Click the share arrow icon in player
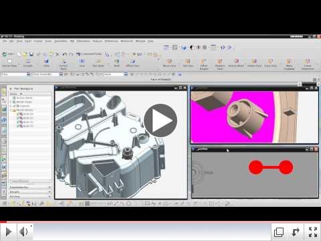The height and width of the screenshot is (241, 321). pyautogui.click(x=296, y=232)
